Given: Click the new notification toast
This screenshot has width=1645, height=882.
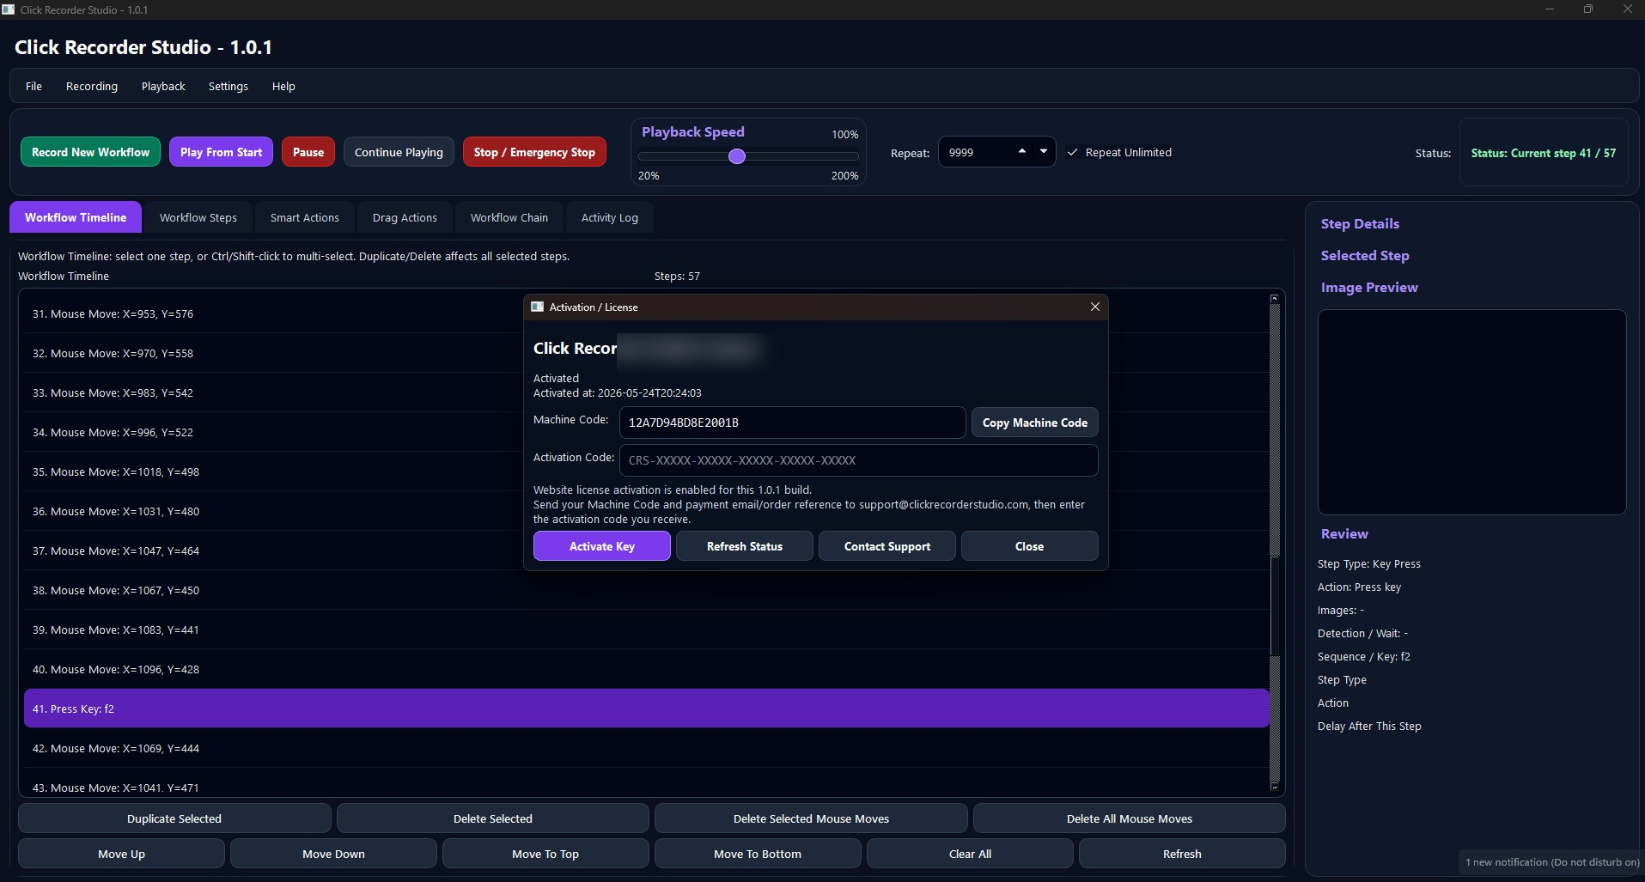Looking at the screenshot, I should 1551,862.
